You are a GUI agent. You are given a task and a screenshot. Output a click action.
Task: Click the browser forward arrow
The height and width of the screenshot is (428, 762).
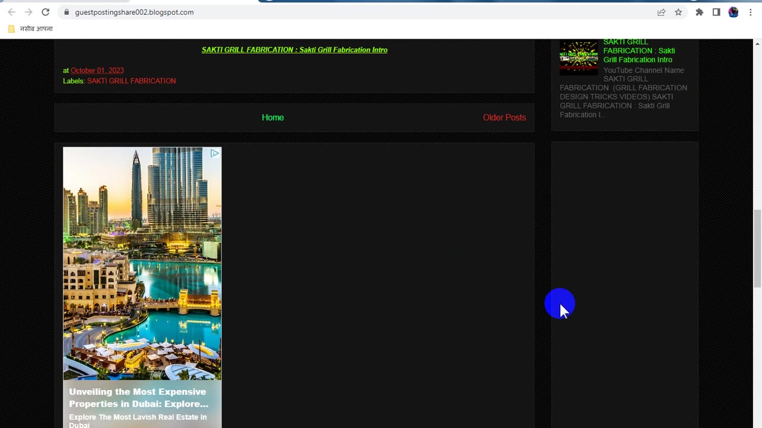[x=28, y=12]
